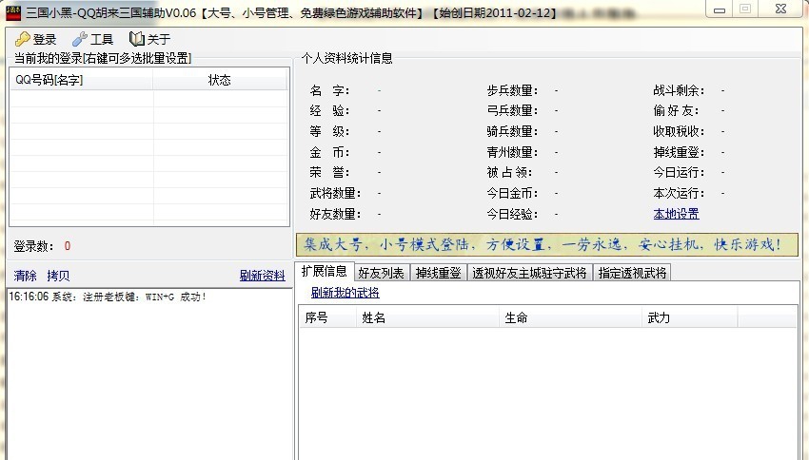This screenshot has height=460, width=809.
Task: Click the 姓名 column header
Action: coord(427,317)
